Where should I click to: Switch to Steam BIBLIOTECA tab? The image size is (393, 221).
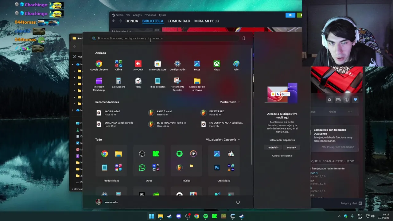tap(153, 21)
